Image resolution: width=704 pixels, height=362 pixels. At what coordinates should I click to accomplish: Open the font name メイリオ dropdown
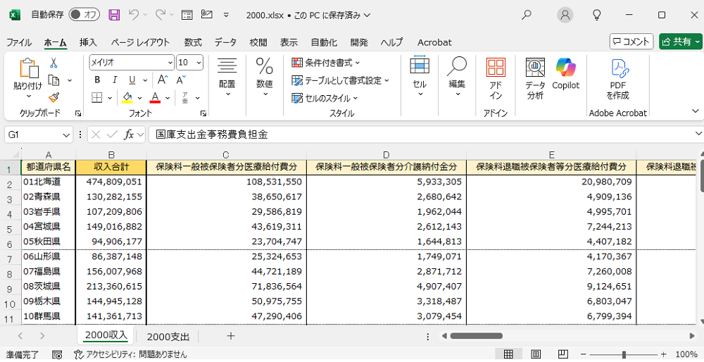click(x=170, y=63)
